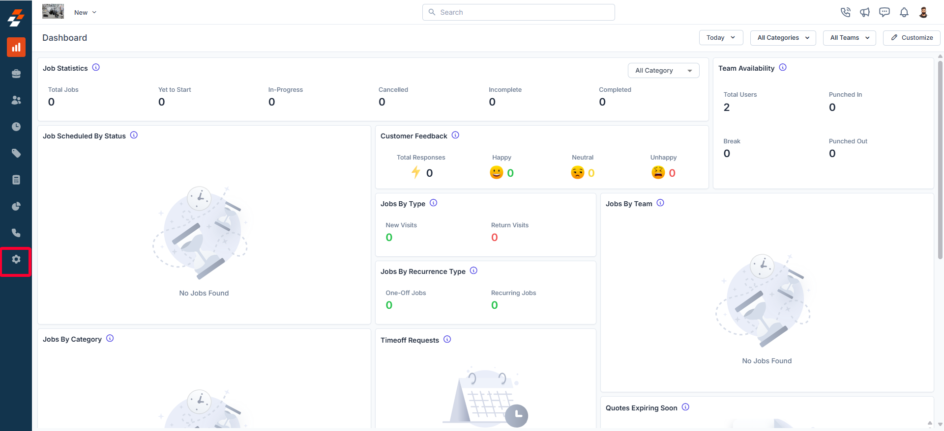Image resolution: width=944 pixels, height=431 pixels.
Task: Click the Zuper logo in sidebar
Action: (x=16, y=18)
